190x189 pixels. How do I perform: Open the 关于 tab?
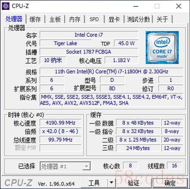coord(162,19)
